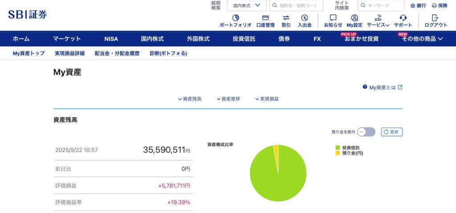
Task: Open the 取引 arrows icon
Action: (x=286, y=18)
